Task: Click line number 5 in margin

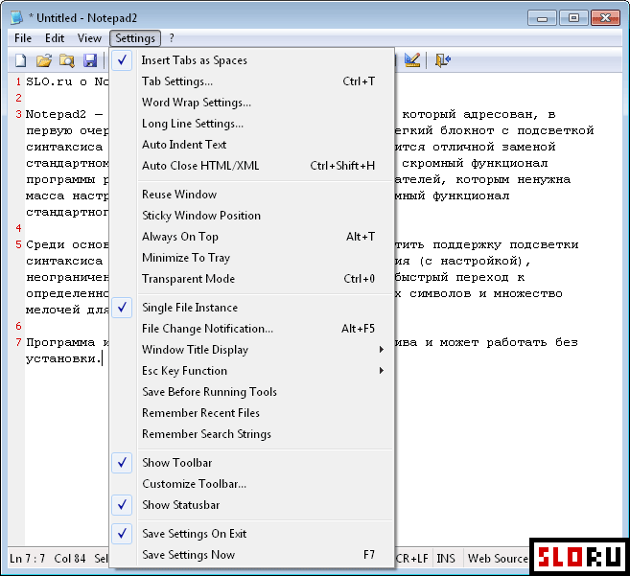Action: click(18, 244)
